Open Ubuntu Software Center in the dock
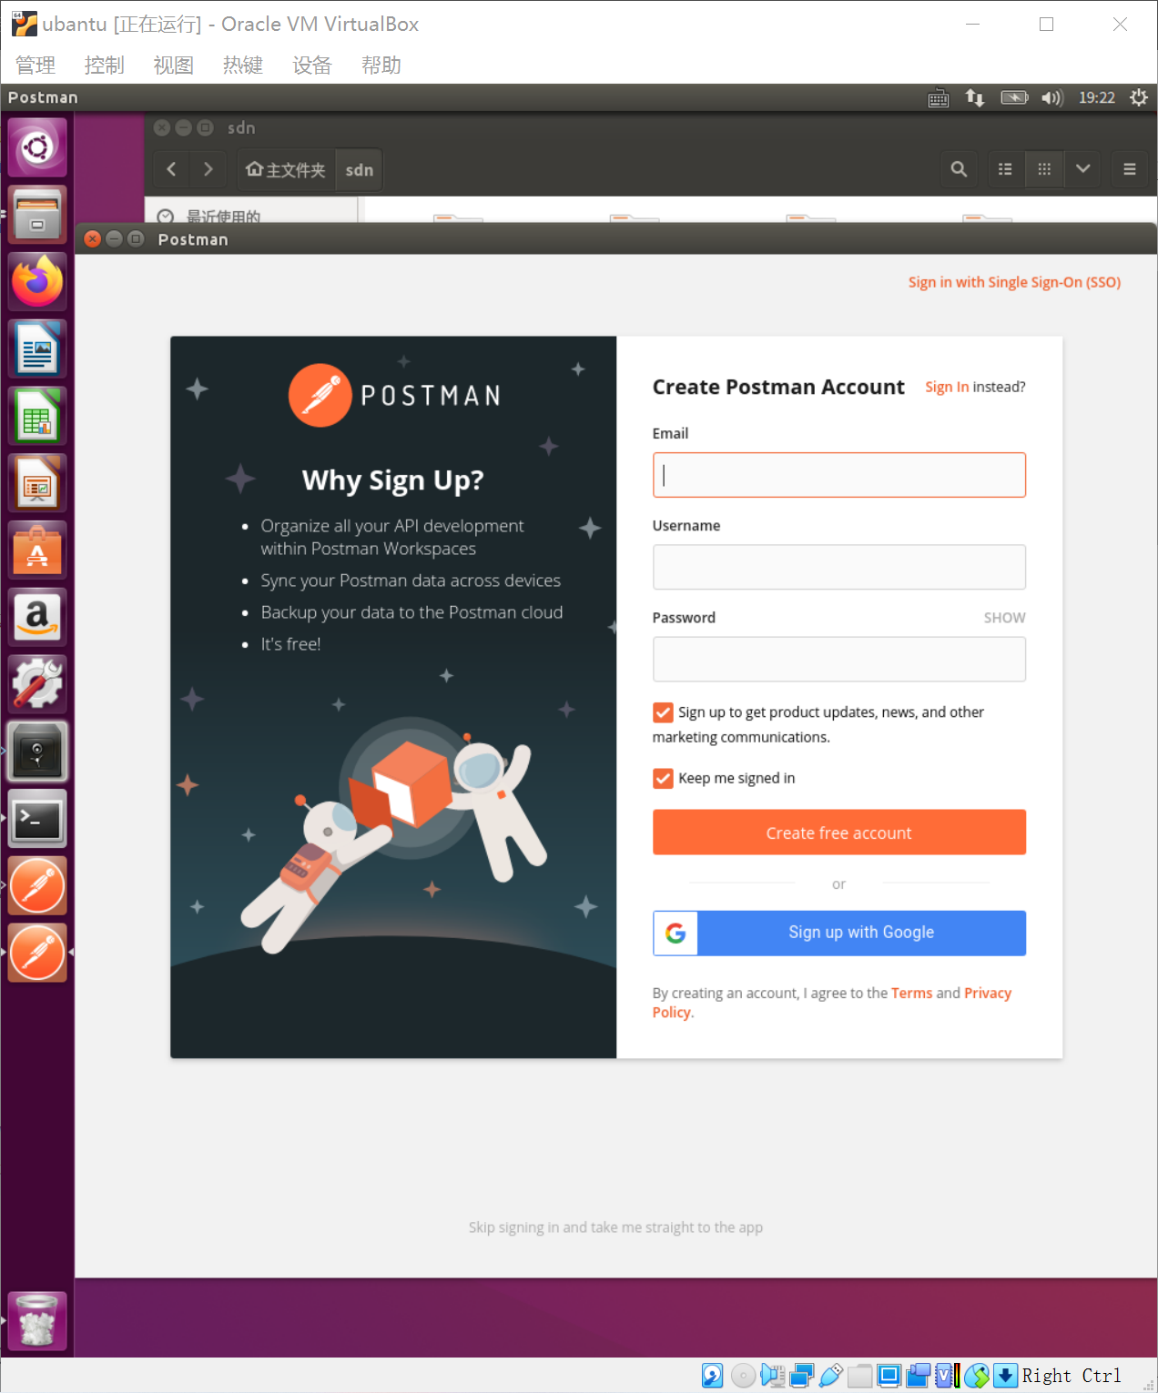 (37, 550)
